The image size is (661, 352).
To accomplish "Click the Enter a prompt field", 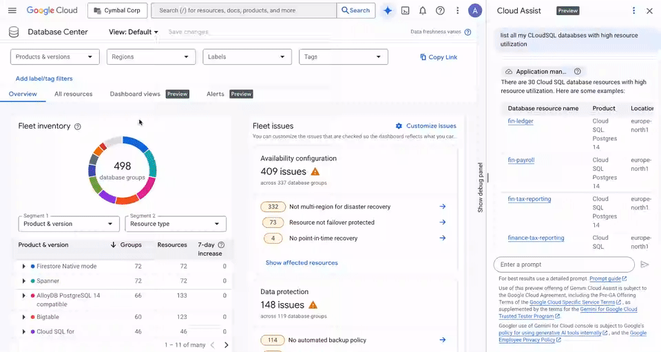I will click(x=564, y=265).
